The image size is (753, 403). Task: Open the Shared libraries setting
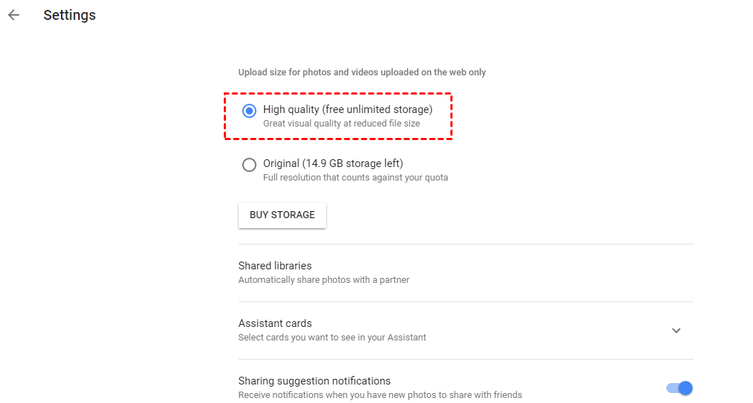[275, 266]
